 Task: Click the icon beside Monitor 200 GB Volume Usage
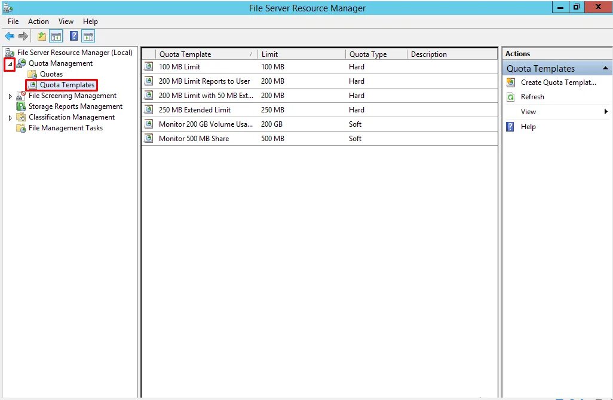tap(149, 124)
